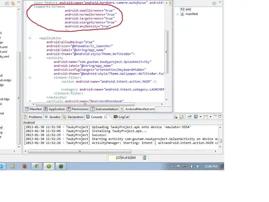The width and height of the screenshot is (269, 202).
Task: Open Outline panel view menu arrow
Action: pos(220,2)
